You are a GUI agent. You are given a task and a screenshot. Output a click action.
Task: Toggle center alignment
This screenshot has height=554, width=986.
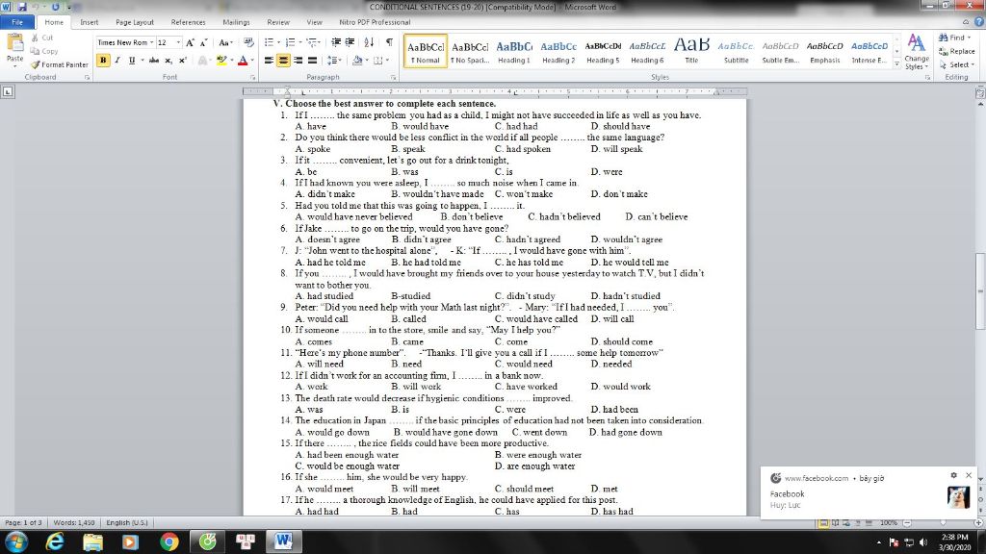(284, 61)
